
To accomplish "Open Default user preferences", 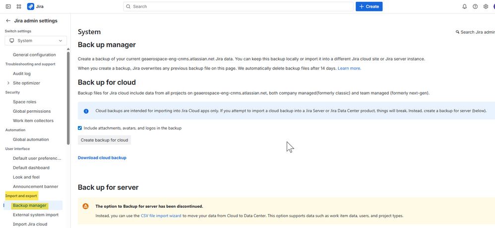I will pyautogui.click(x=37, y=158).
